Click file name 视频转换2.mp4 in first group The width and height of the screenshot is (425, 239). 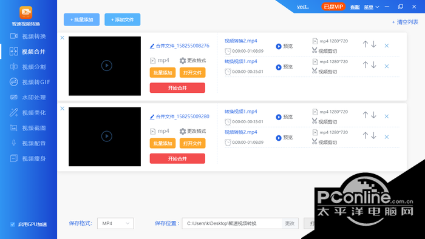click(x=240, y=41)
